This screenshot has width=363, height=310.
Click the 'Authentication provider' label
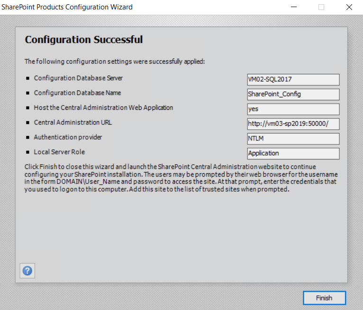68,137
